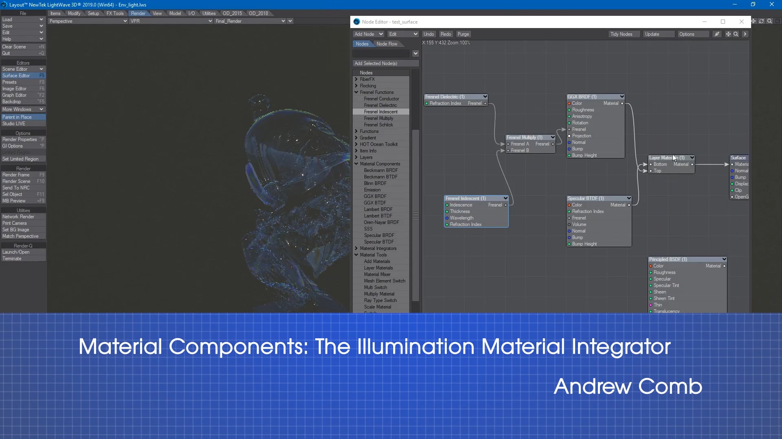Click the right chevron at Node Editor toolbar end
Screen dimensions: 782x439
(x=745, y=34)
